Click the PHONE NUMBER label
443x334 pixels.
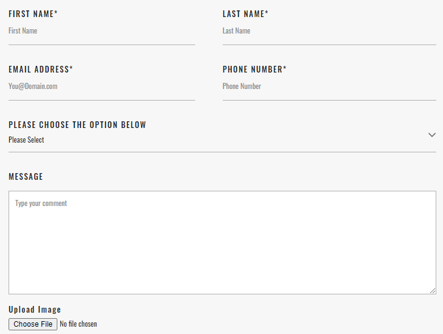point(252,69)
